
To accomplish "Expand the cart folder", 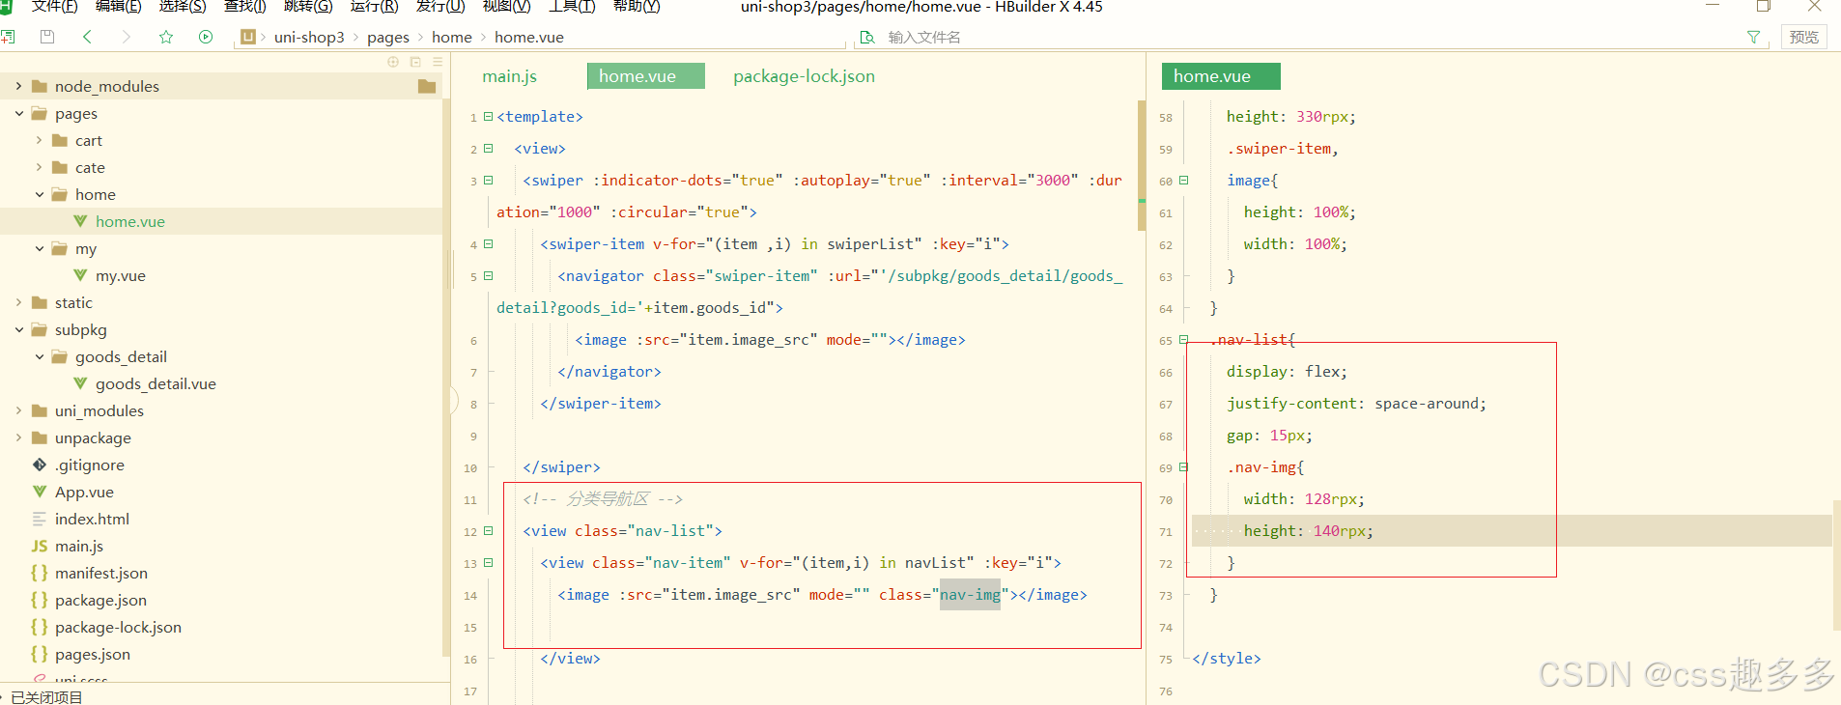I will point(39,140).
